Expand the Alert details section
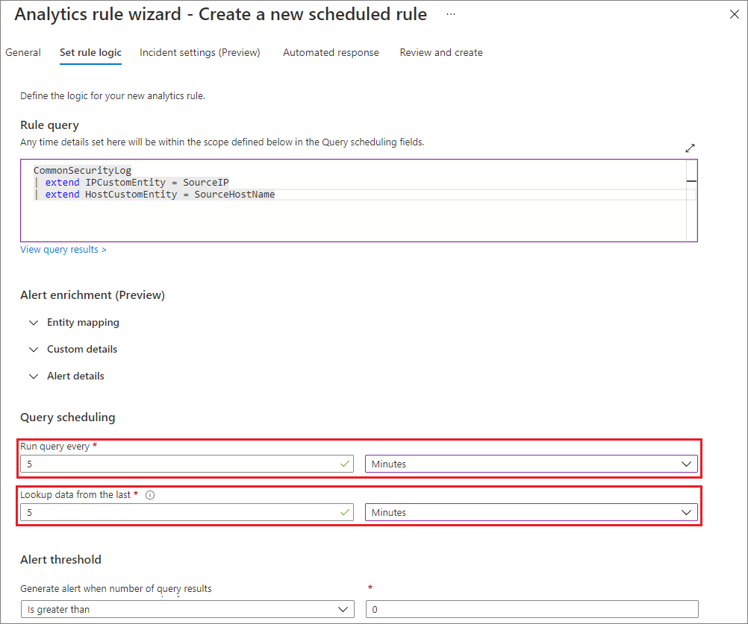The height and width of the screenshot is (624, 748). point(75,376)
